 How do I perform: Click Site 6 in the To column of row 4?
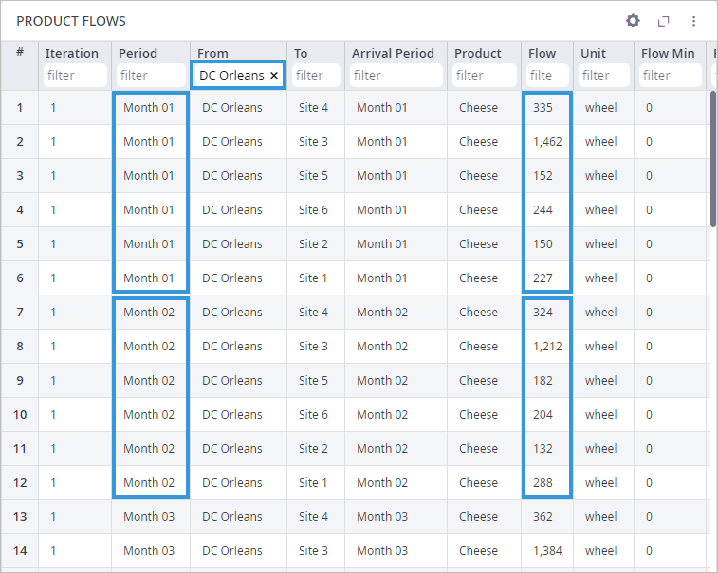click(313, 210)
